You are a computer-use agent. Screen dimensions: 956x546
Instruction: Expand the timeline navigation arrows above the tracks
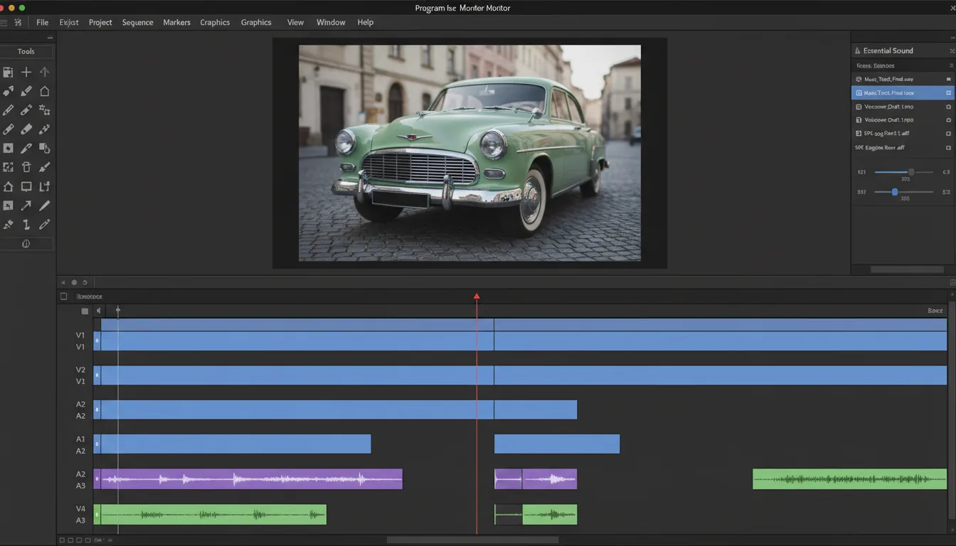(x=63, y=282)
